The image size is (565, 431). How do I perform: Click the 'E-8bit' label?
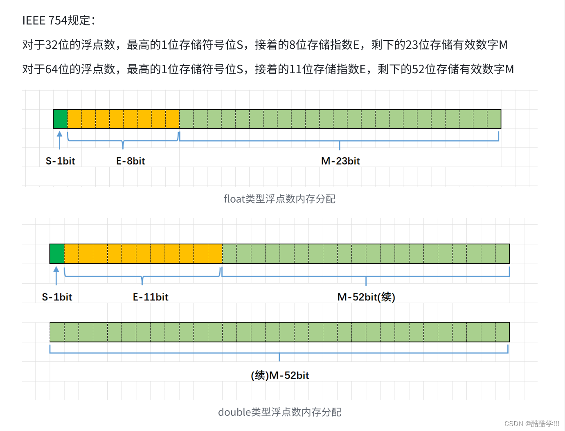pos(131,161)
